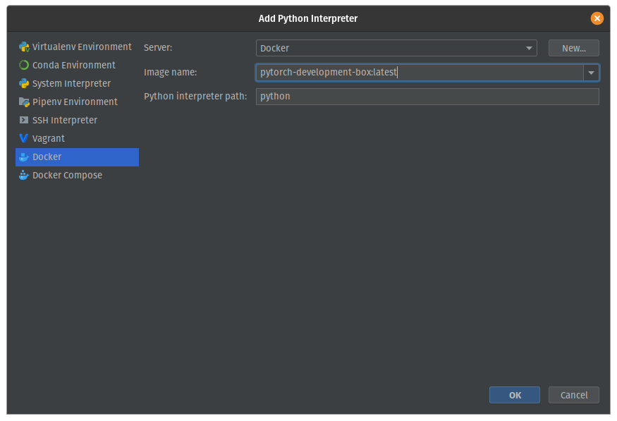Viewport: 617px width, 421px height.
Task: Click into the Python interpreter path field
Action: click(x=427, y=97)
